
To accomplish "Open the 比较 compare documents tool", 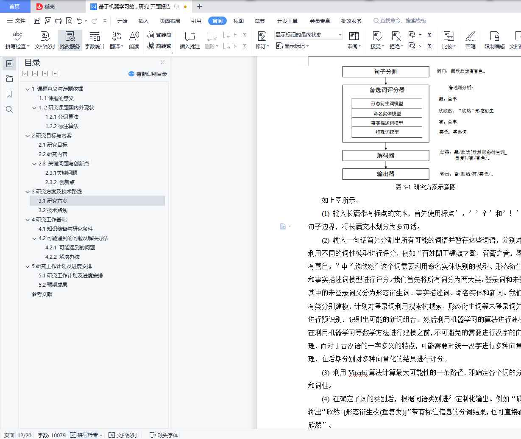I will coord(449,40).
